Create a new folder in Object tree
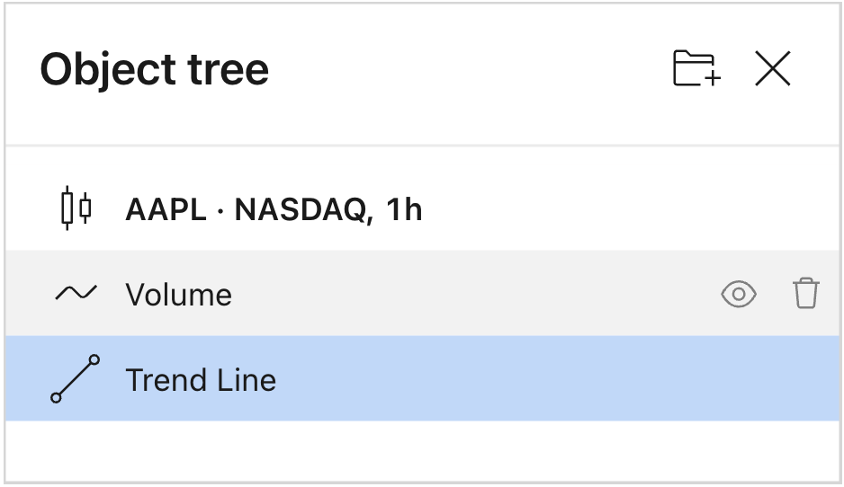The image size is (844, 487). pyautogui.click(x=696, y=69)
